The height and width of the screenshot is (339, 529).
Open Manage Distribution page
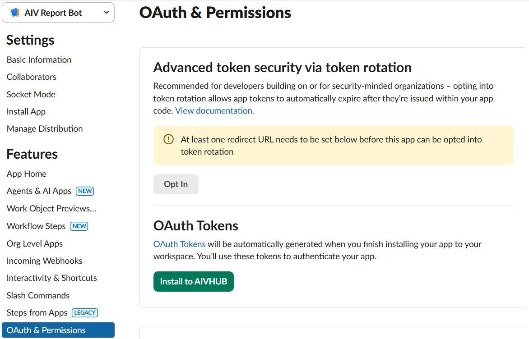45,128
